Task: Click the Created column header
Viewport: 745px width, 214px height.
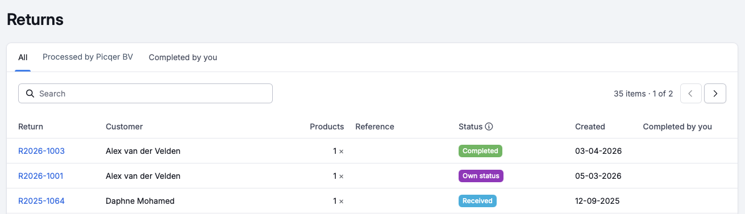Action: pos(590,127)
